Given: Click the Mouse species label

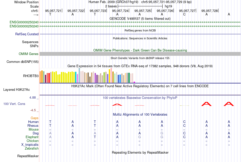Looking at the screenshot, I should pos(33,130).
